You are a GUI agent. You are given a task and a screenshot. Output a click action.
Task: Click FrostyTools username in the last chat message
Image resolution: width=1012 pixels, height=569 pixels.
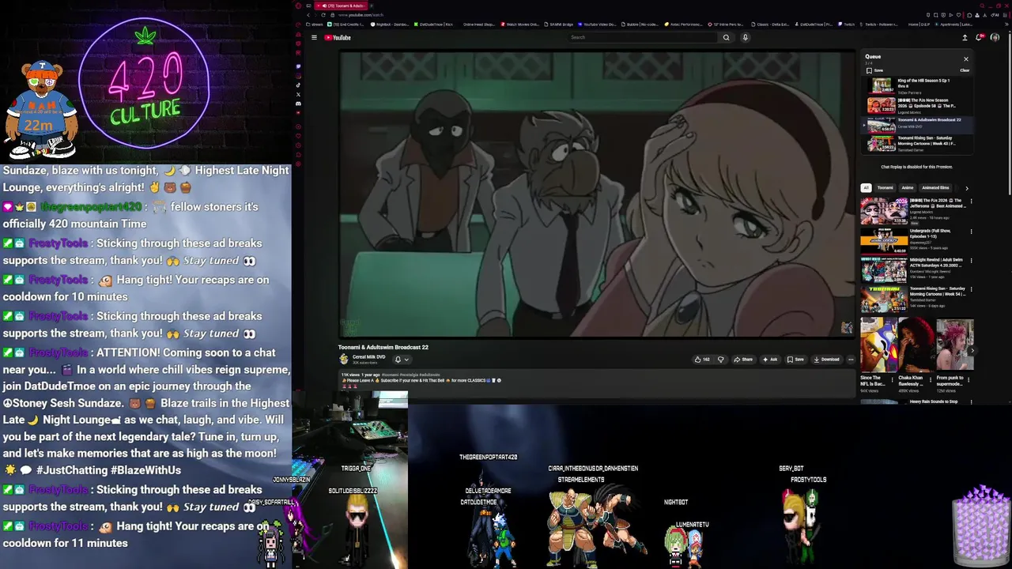point(59,526)
